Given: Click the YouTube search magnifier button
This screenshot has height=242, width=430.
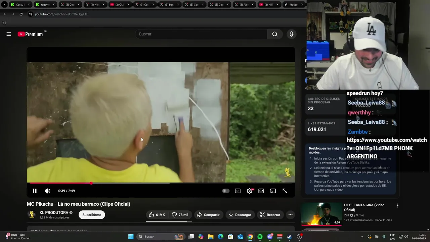Looking at the screenshot, I should tap(275, 34).
